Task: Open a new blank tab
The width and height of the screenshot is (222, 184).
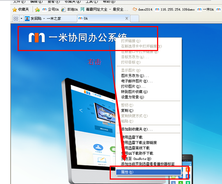Action: 135,18
